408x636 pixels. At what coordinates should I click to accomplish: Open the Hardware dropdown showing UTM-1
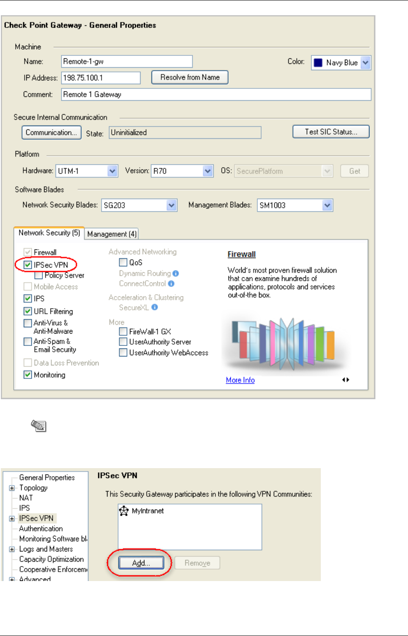(112, 171)
